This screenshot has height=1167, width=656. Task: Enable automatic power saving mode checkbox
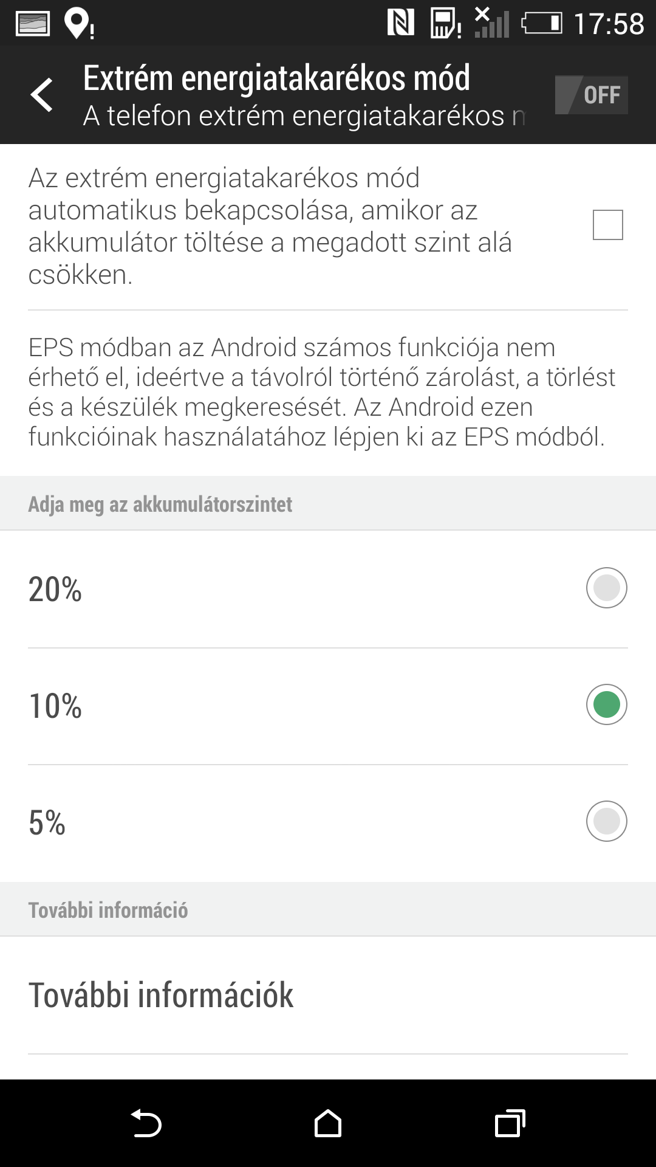pos(607,225)
